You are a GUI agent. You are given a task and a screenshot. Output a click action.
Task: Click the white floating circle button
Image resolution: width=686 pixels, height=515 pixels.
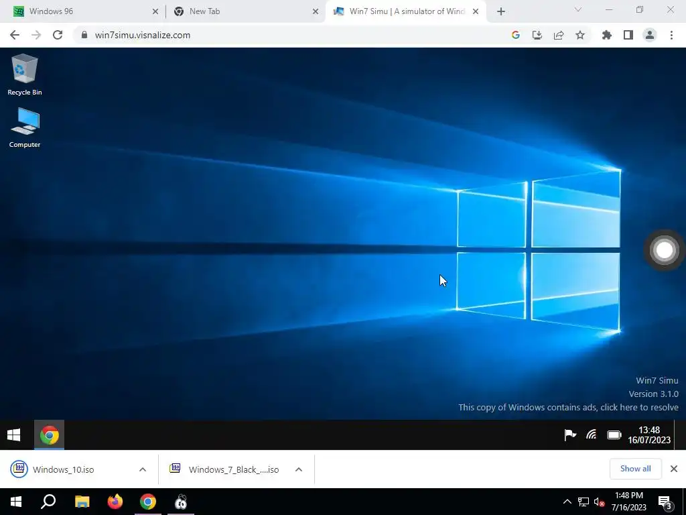point(665,250)
